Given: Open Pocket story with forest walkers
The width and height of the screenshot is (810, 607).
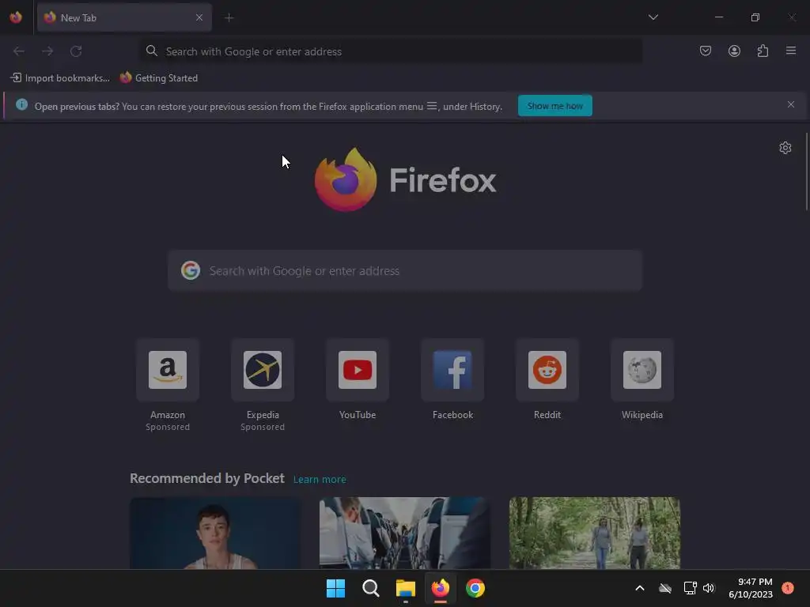Looking at the screenshot, I should tap(595, 533).
